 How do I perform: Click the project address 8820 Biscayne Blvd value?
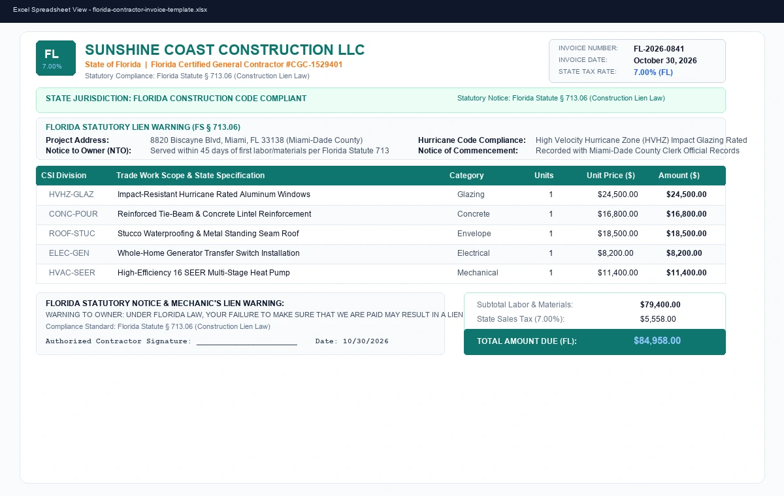pyautogui.click(x=256, y=140)
